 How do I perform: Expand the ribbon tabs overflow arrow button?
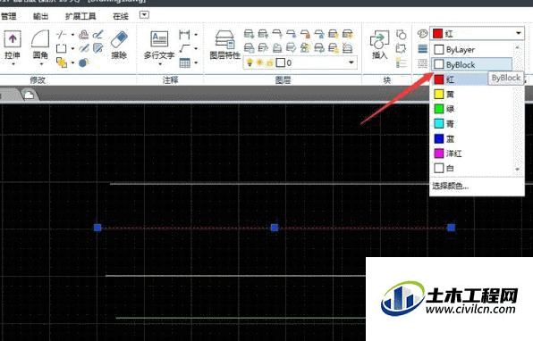pyautogui.click(x=144, y=15)
